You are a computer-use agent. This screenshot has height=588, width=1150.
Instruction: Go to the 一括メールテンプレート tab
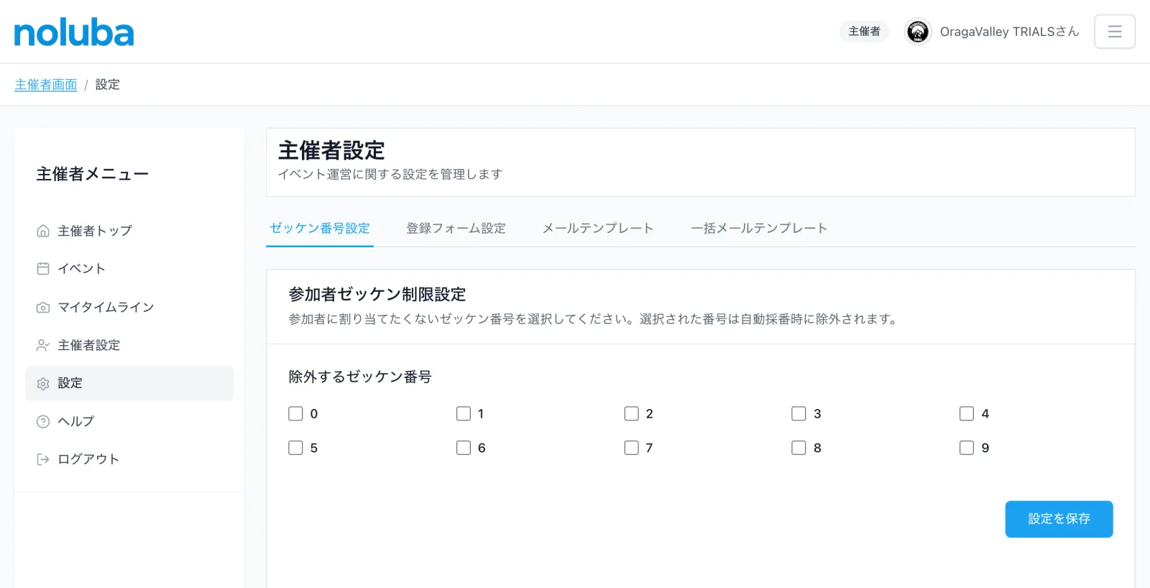point(759,229)
